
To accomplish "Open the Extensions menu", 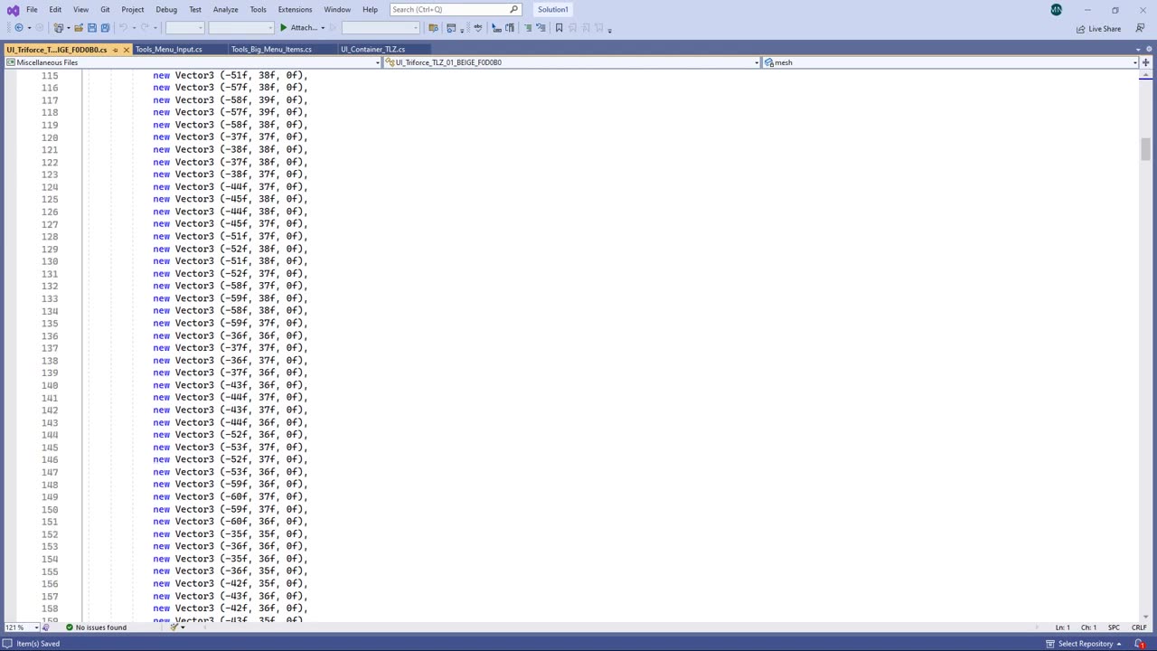I will pos(296,10).
